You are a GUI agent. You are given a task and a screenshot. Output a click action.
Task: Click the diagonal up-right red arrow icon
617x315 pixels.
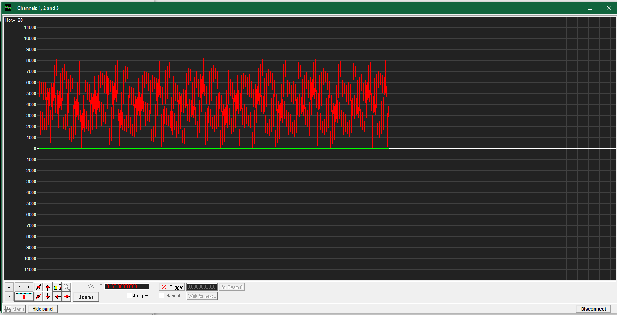pos(39,287)
